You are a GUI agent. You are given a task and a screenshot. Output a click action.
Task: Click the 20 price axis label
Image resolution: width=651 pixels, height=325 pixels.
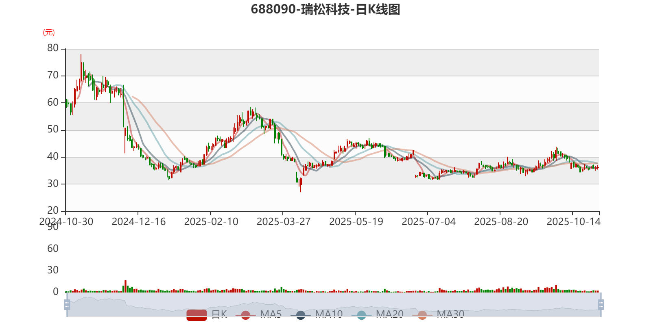coord(53,211)
